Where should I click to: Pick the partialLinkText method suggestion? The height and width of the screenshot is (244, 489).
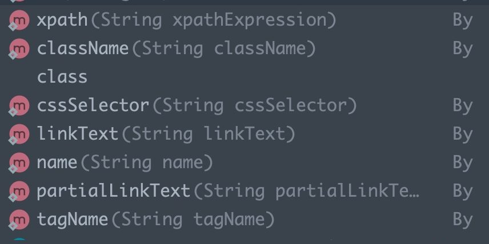(244, 191)
